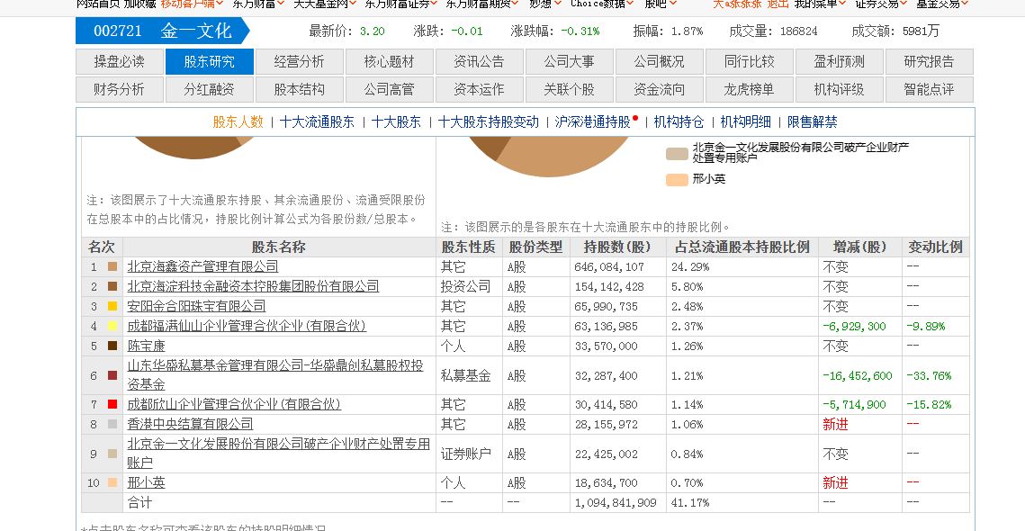Viewport: 1025px width, 531px height.
Task: Jump to 机构明细 section
Action: [x=746, y=121]
